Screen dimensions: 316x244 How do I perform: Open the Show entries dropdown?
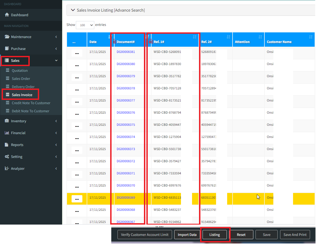85,25
